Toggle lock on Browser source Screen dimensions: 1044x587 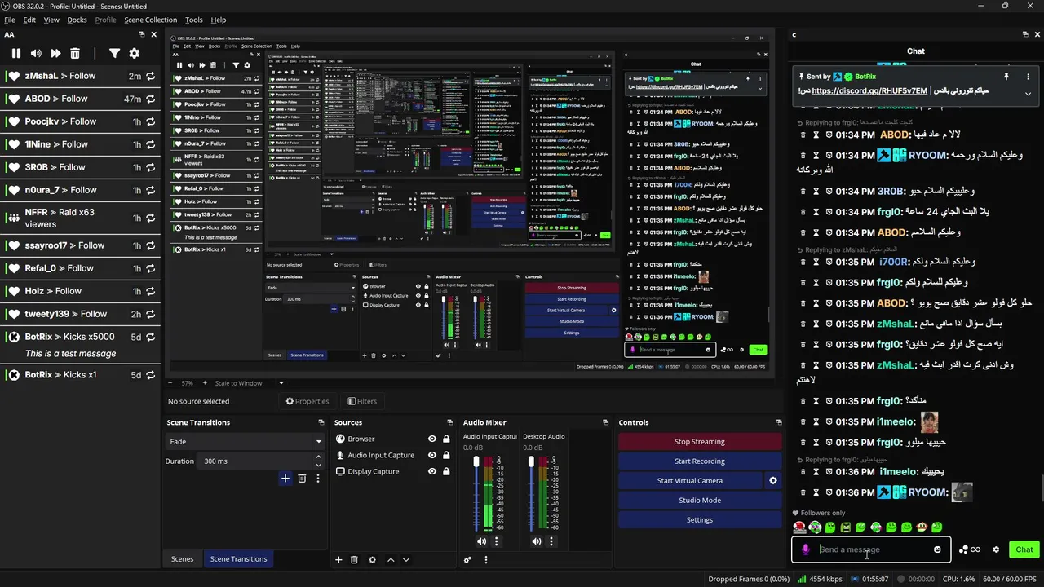pos(446,439)
